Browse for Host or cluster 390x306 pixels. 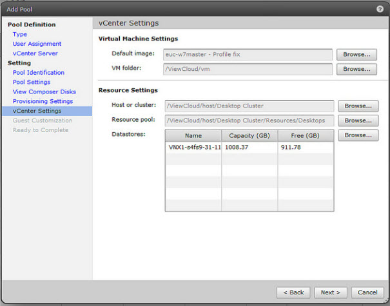point(358,106)
